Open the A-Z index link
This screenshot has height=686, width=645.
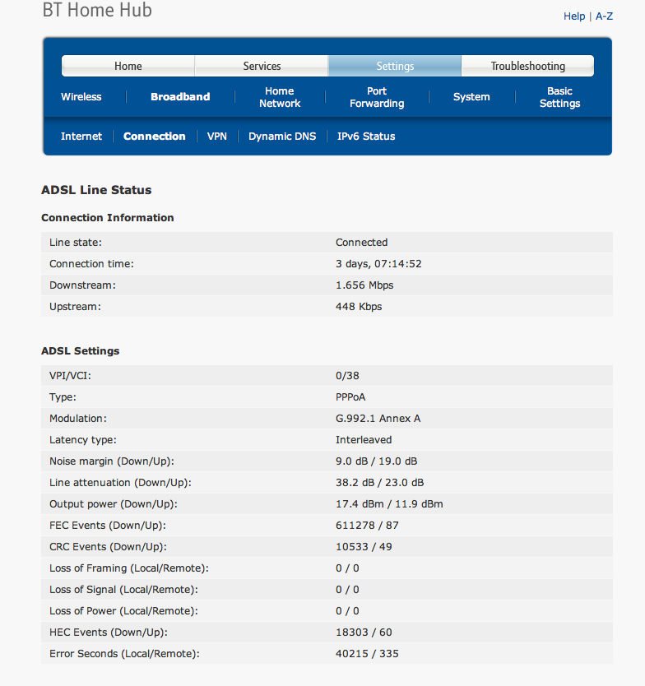tap(604, 16)
